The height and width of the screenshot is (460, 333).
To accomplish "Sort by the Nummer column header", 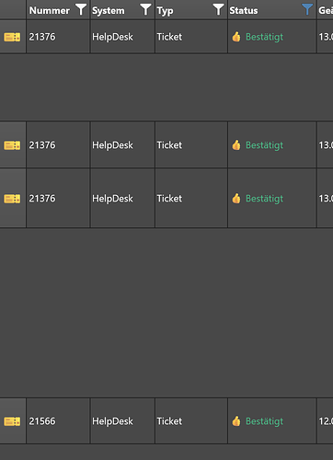I will point(50,10).
